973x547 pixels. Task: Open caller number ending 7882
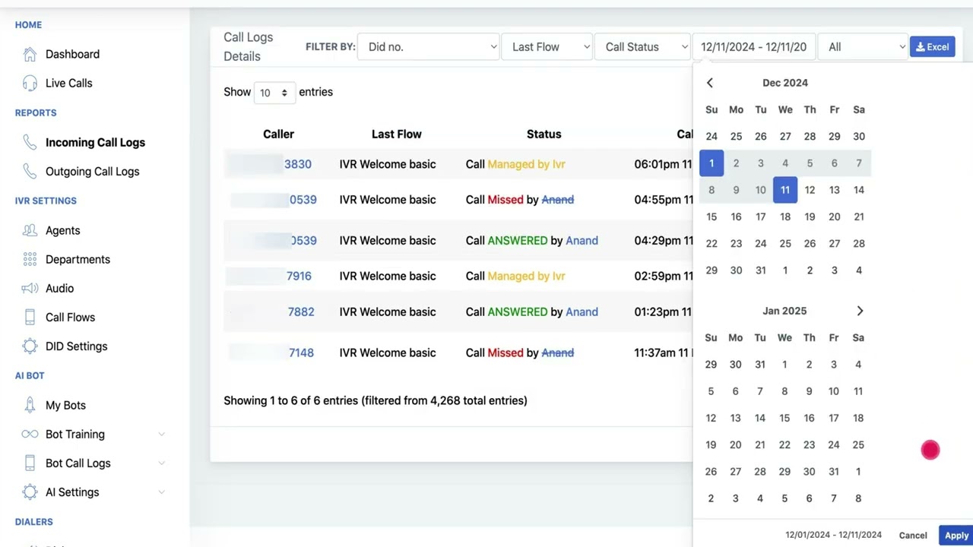301,311
